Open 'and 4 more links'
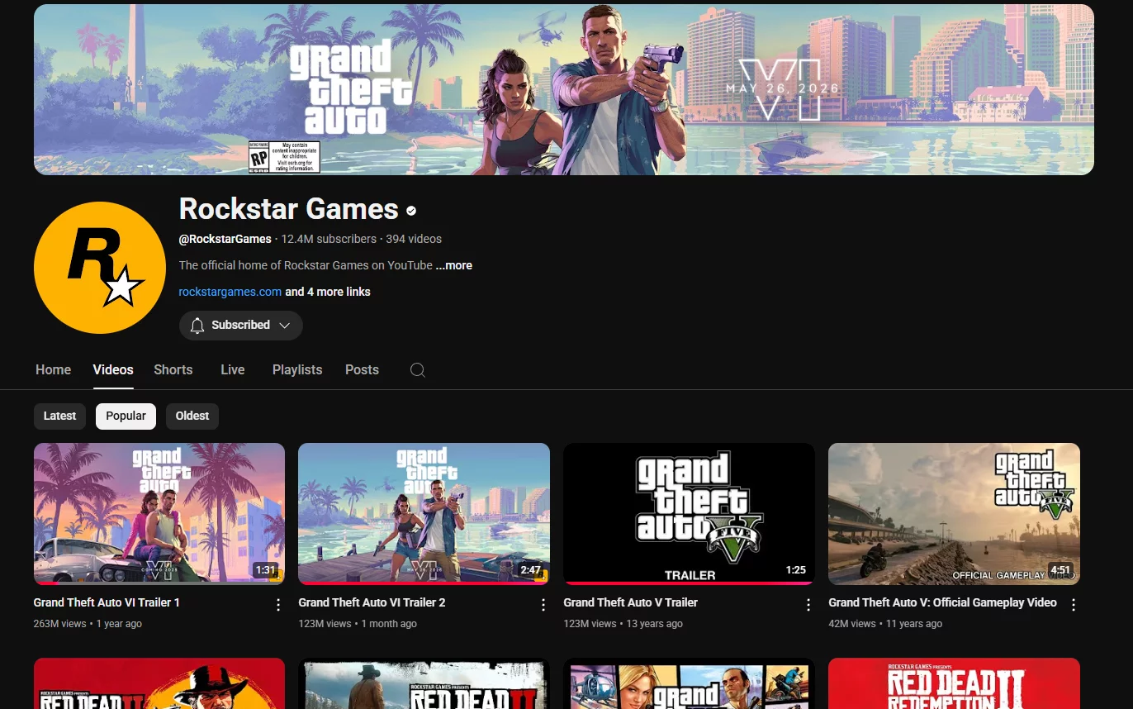The width and height of the screenshot is (1133, 709). click(328, 292)
